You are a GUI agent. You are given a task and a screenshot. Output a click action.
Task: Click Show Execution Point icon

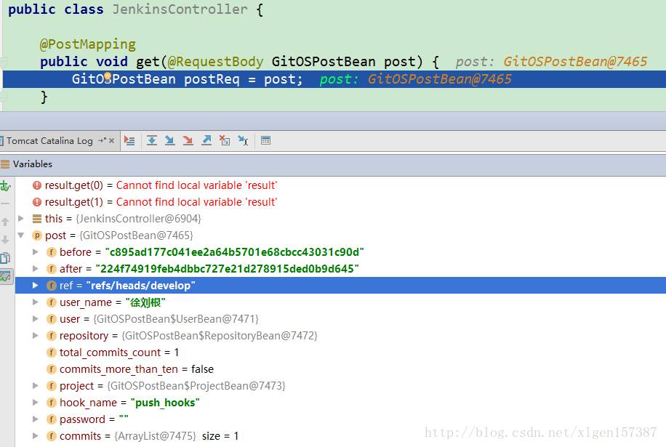pyautogui.click(x=129, y=140)
